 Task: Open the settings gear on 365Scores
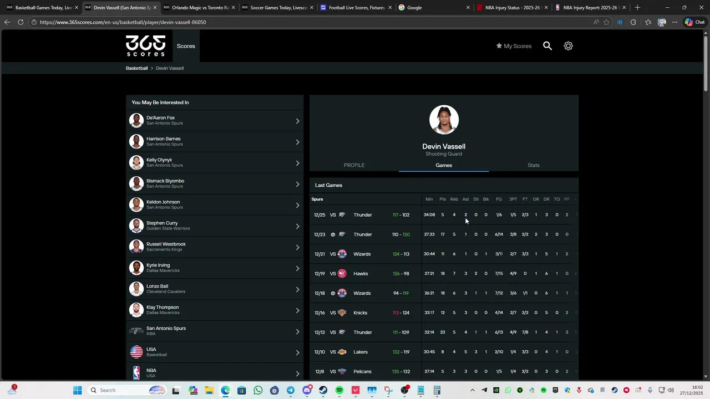coord(568,46)
